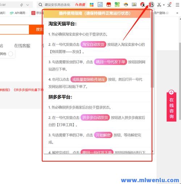
Task: Expand the bookmarks overflow chevron »
Action: (x=177, y=13)
